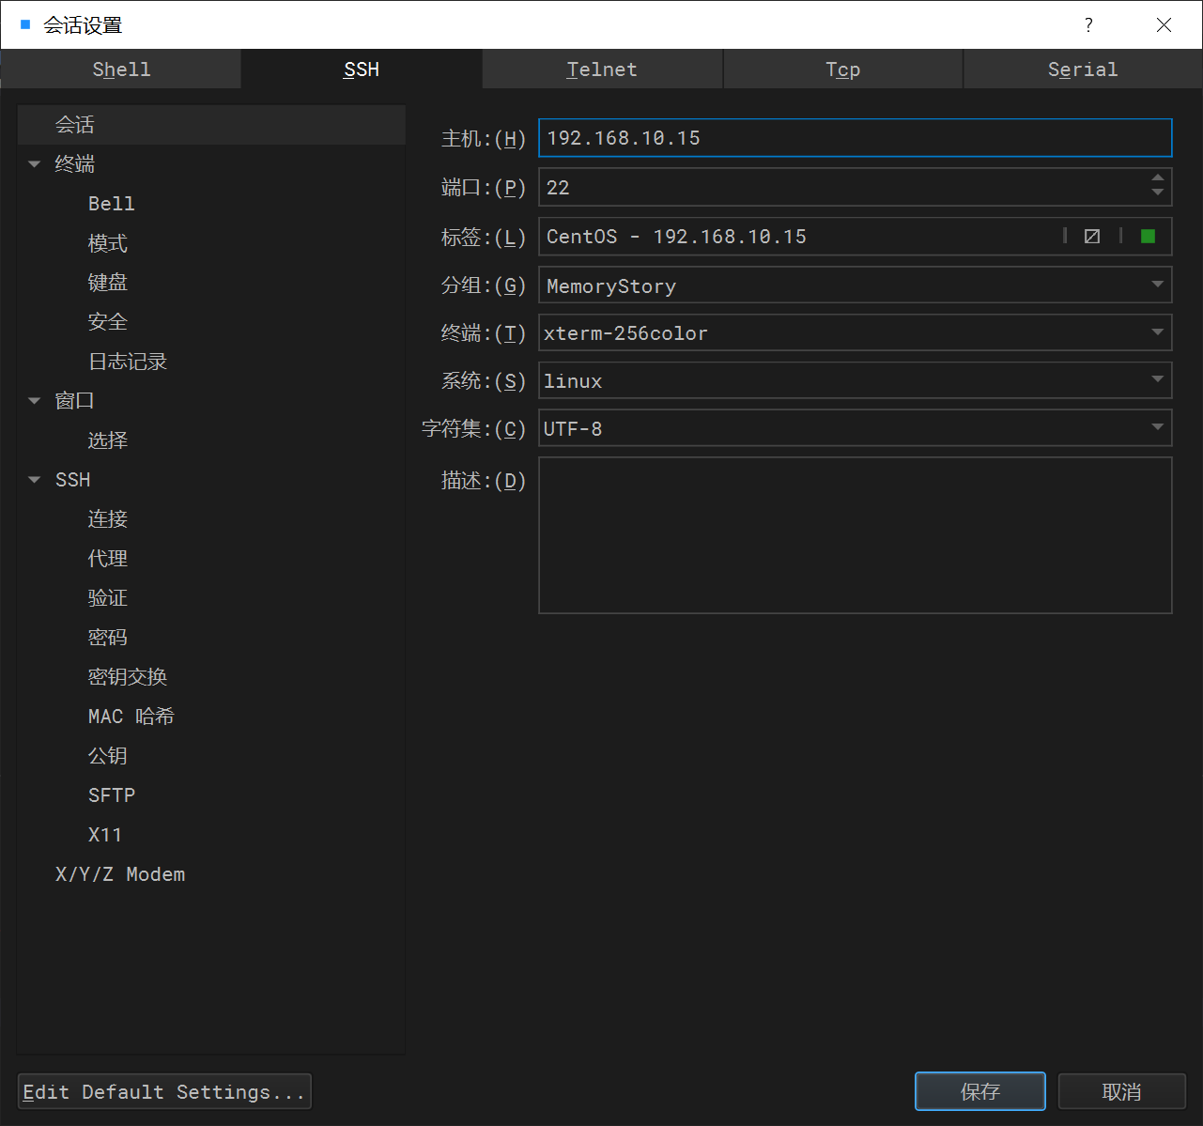Viewport: 1203px width, 1126px height.
Task: Select 选择 under 窗口
Action: (x=108, y=440)
